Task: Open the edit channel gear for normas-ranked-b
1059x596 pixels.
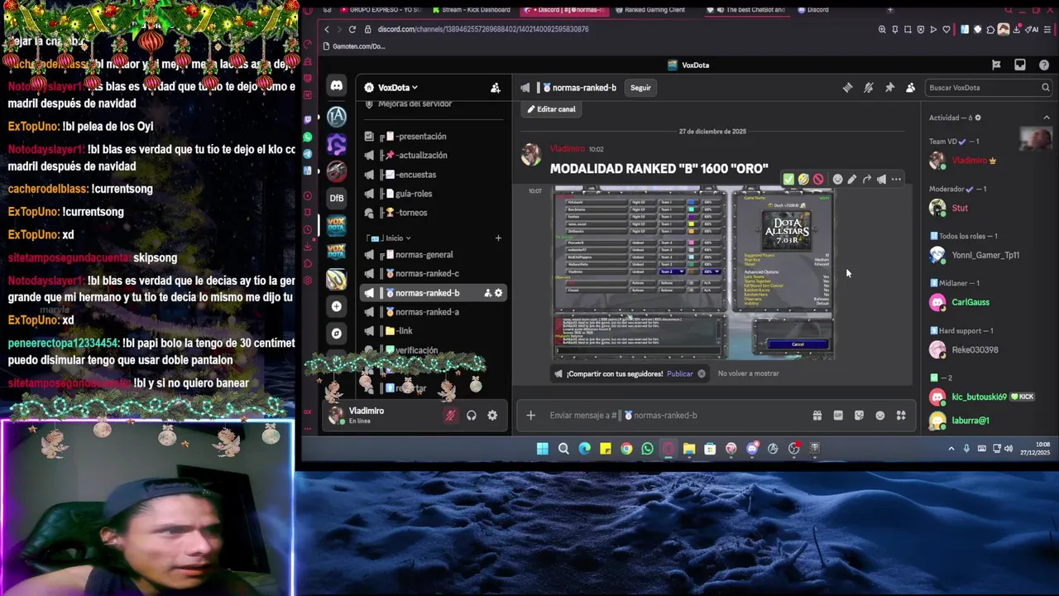Action: pos(498,293)
